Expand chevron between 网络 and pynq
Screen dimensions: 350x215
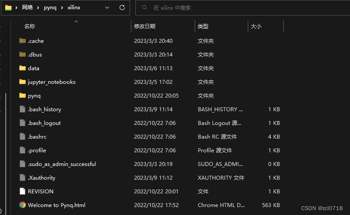point(38,8)
